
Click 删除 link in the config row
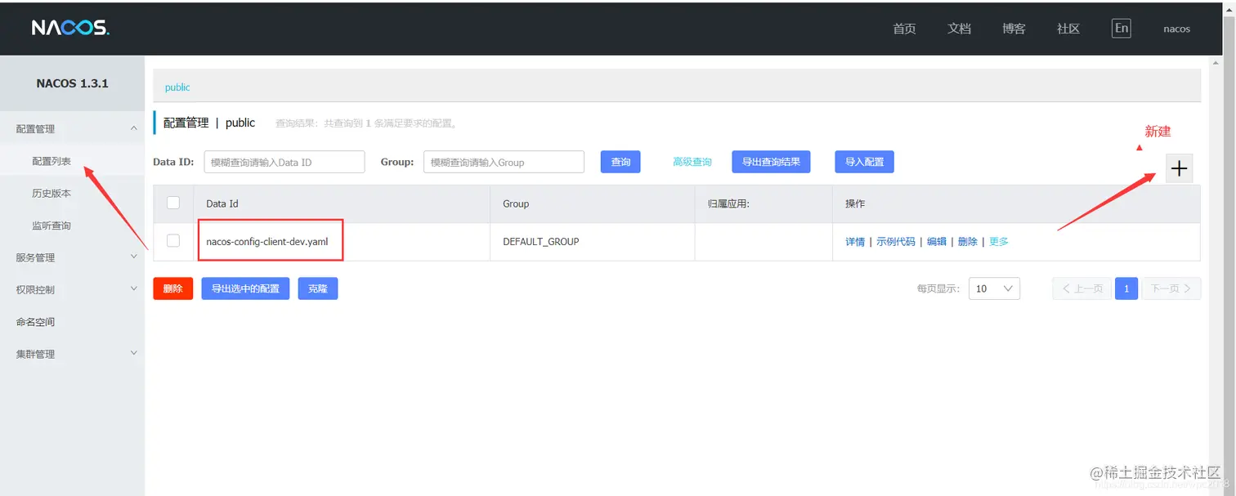(x=968, y=242)
